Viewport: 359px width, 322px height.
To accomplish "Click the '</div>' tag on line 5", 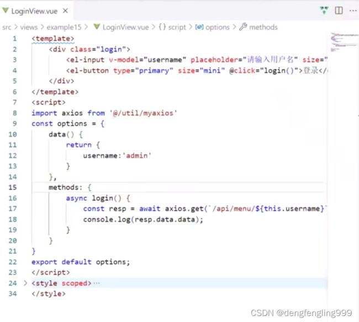I will [61, 81].
